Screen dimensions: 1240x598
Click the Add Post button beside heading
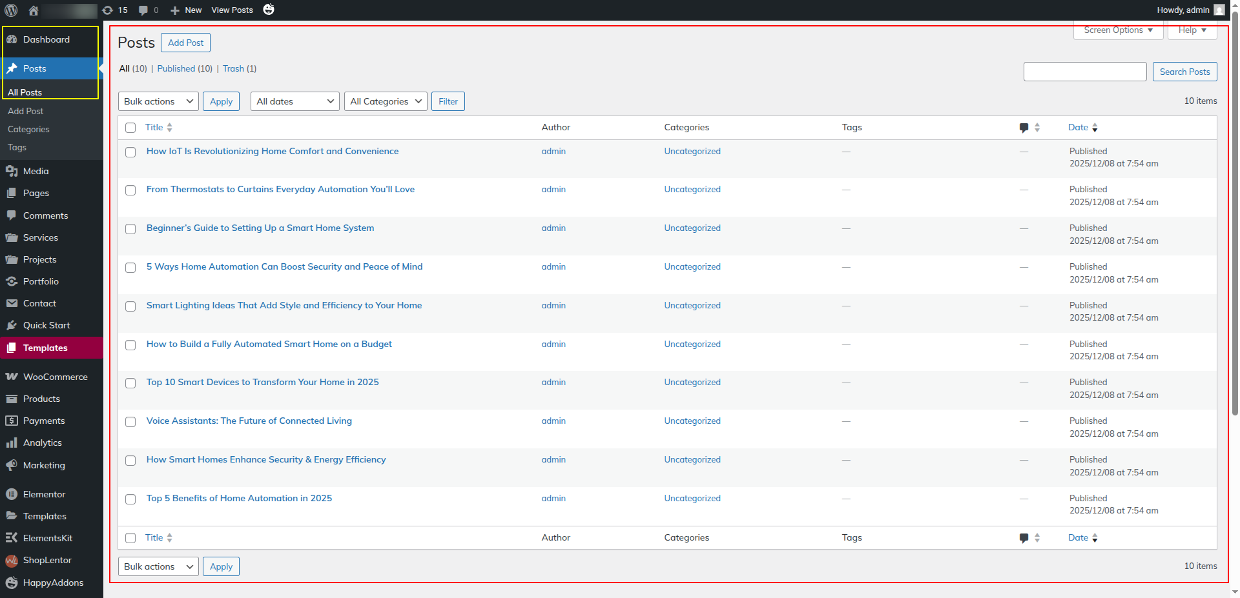pos(185,43)
